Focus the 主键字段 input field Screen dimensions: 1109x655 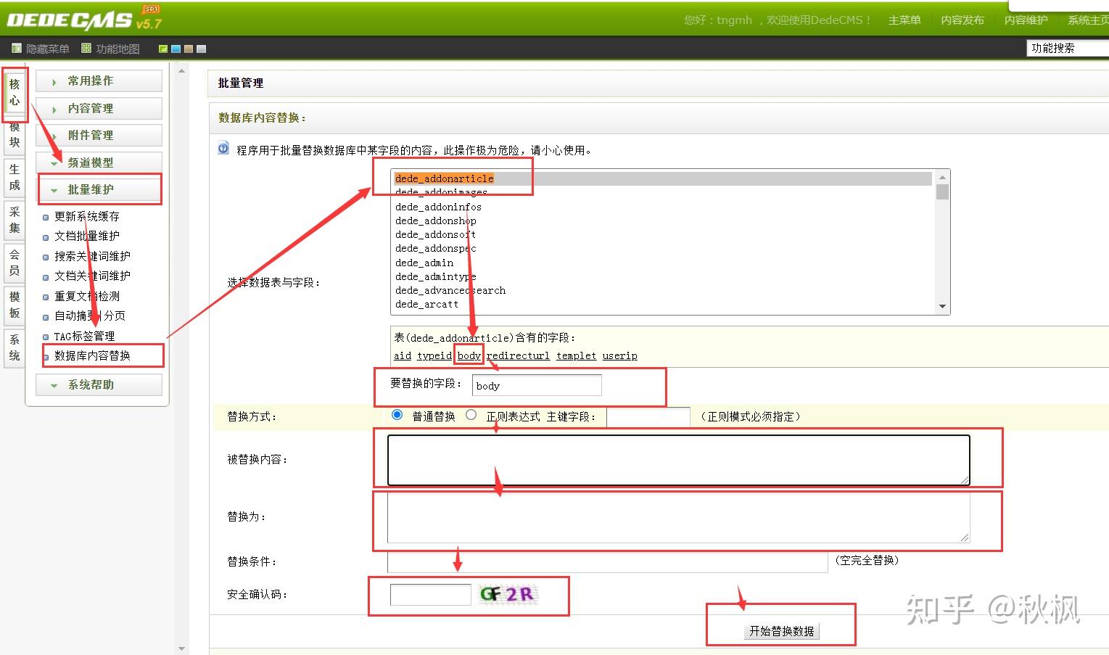648,417
